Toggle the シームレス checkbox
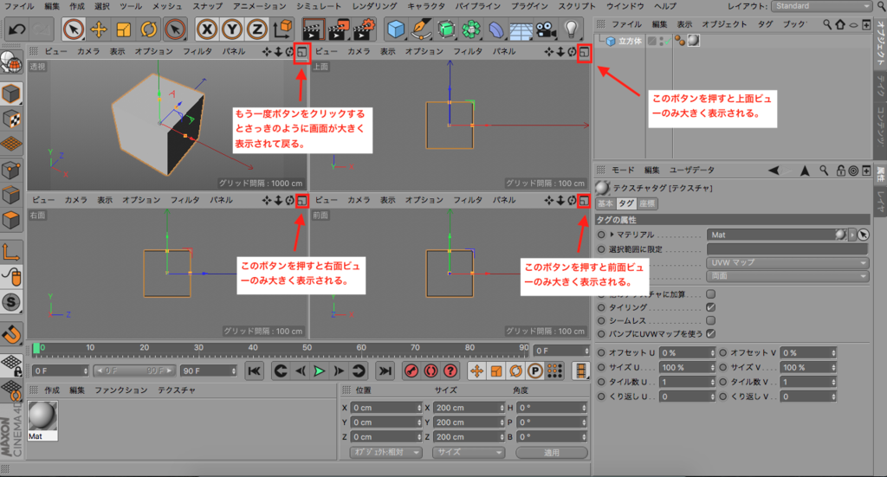The width and height of the screenshot is (887, 477). [710, 320]
